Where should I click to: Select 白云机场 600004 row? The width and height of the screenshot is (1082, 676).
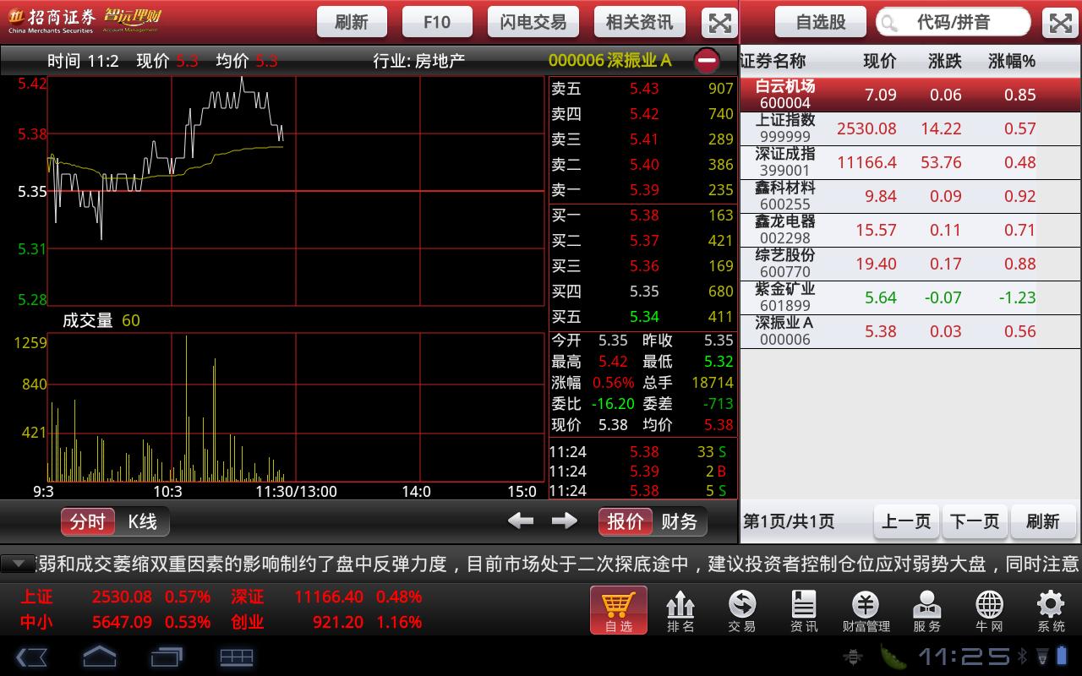pos(910,95)
